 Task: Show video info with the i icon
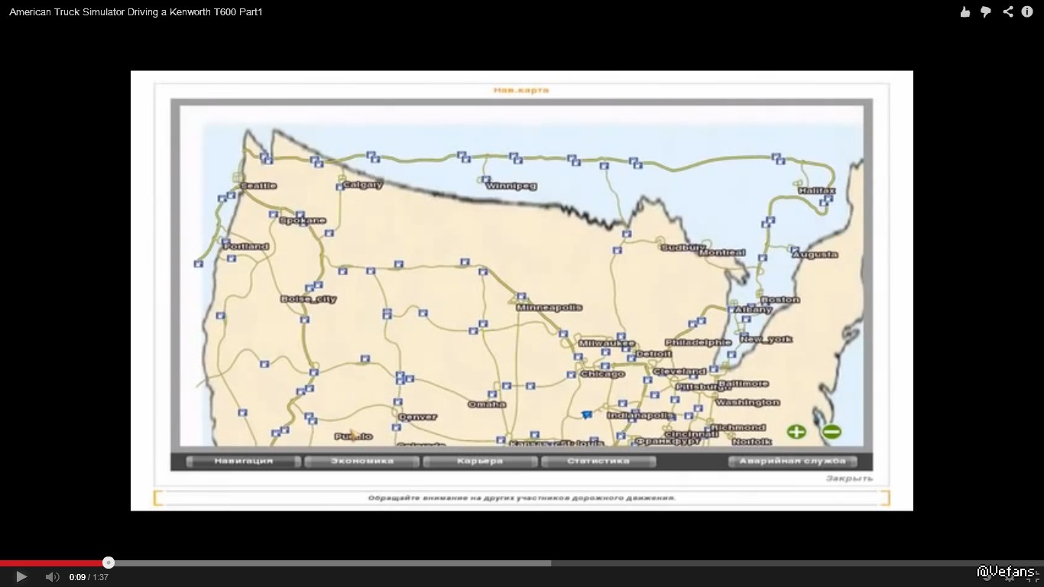(x=1027, y=11)
